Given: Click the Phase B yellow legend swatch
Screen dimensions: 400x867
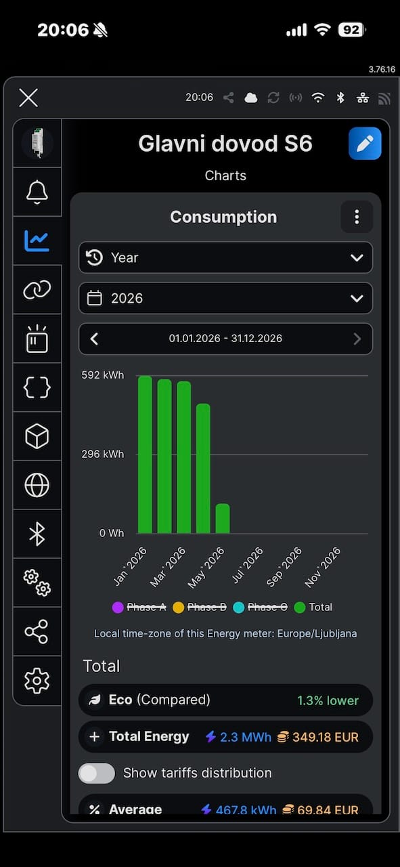Looking at the screenshot, I should (179, 607).
